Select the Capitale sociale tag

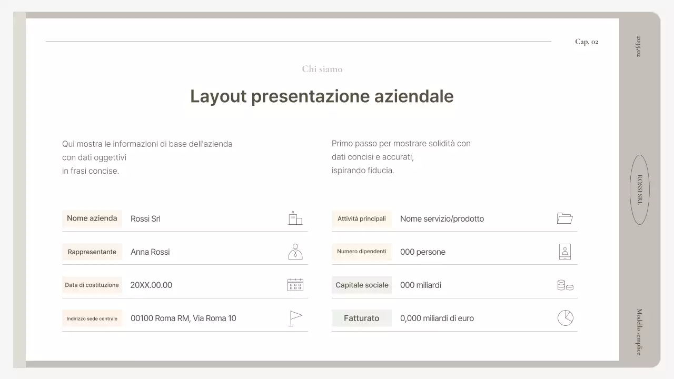click(362, 285)
